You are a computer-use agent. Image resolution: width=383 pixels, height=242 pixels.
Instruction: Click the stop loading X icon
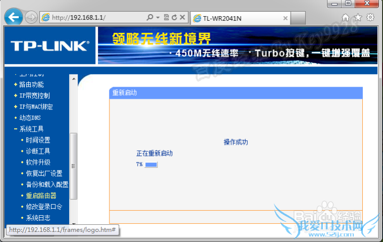click(182, 17)
